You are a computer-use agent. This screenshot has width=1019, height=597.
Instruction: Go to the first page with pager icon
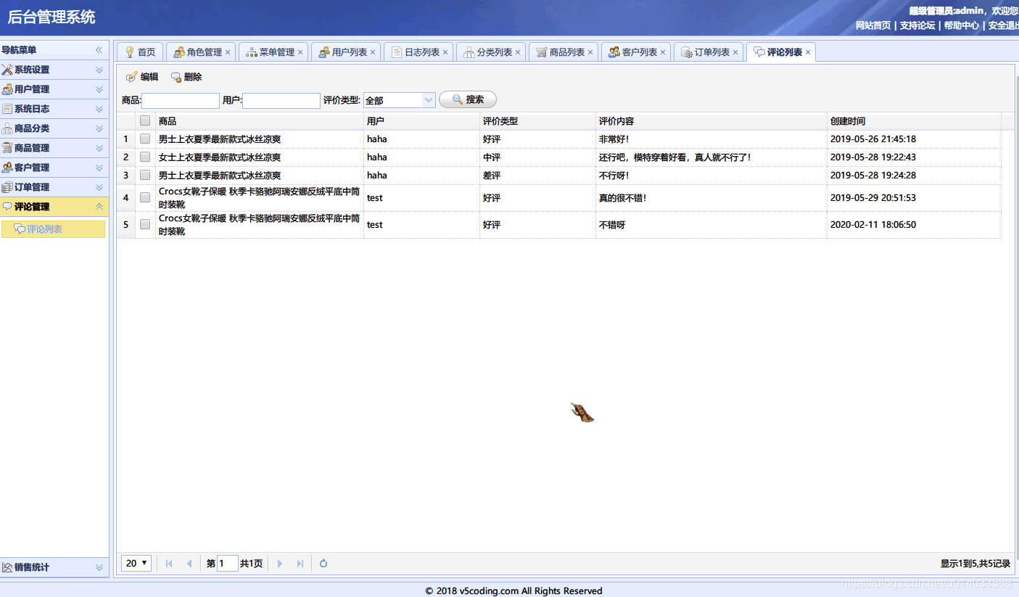[x=169, y=564]
